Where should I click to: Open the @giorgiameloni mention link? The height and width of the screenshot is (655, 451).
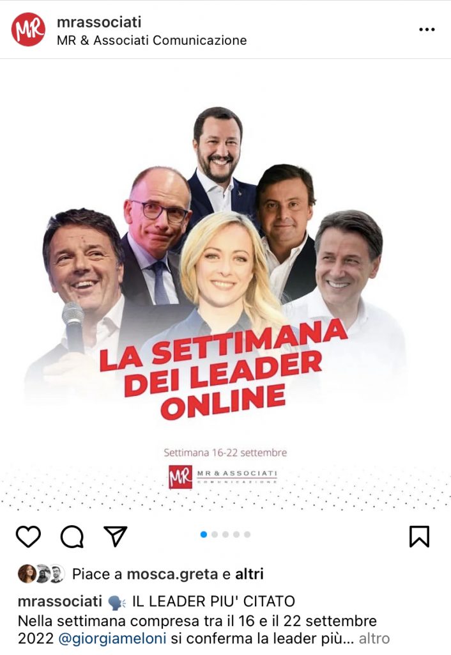point(112,639)
